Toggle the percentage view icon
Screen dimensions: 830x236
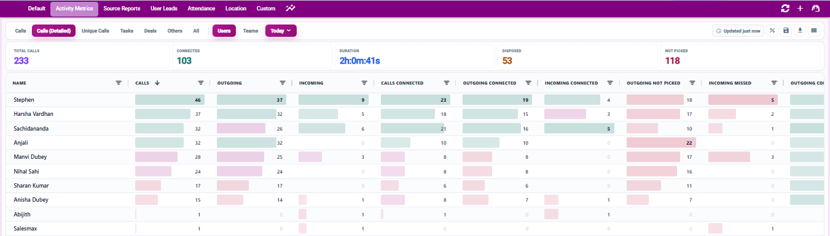point(772,31)
